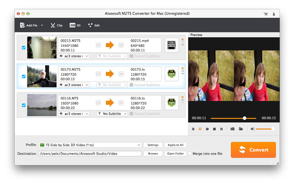Pause the preview playback
294x185 pixels.
click(x=200, y=129)
